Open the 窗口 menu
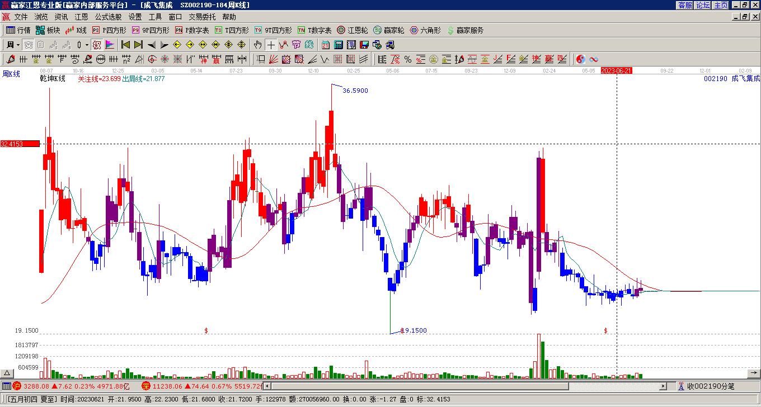761x407 pixels. [x=175, y=17]
